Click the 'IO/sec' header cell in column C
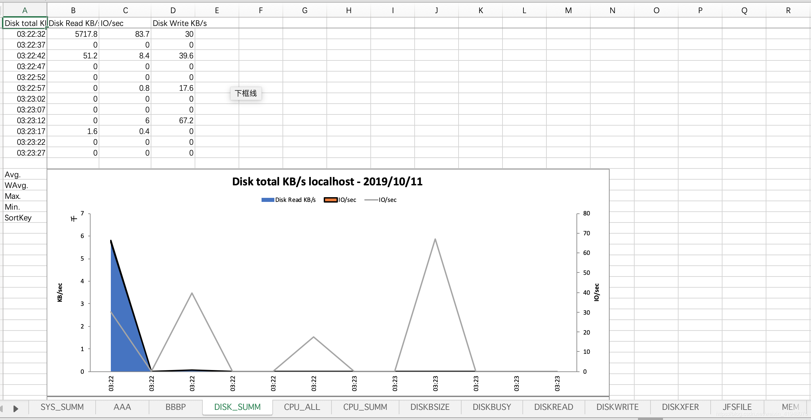This screenshot has width=811, height=420. 125,23
